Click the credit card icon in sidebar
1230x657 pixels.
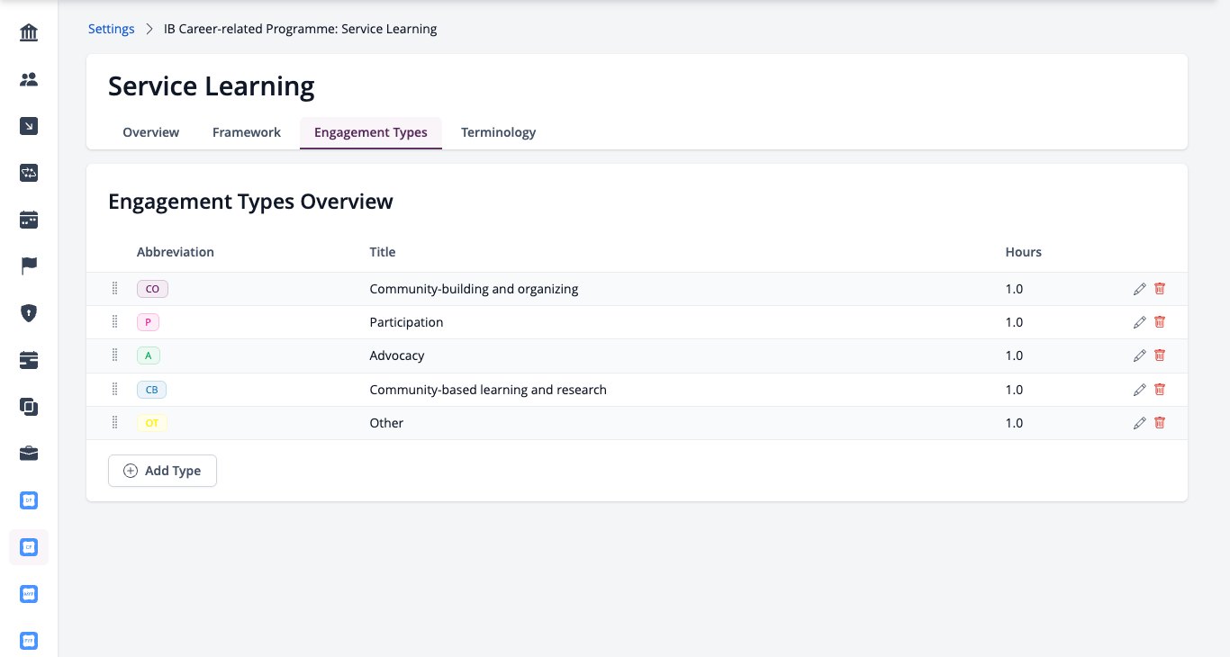click(29, 360)
